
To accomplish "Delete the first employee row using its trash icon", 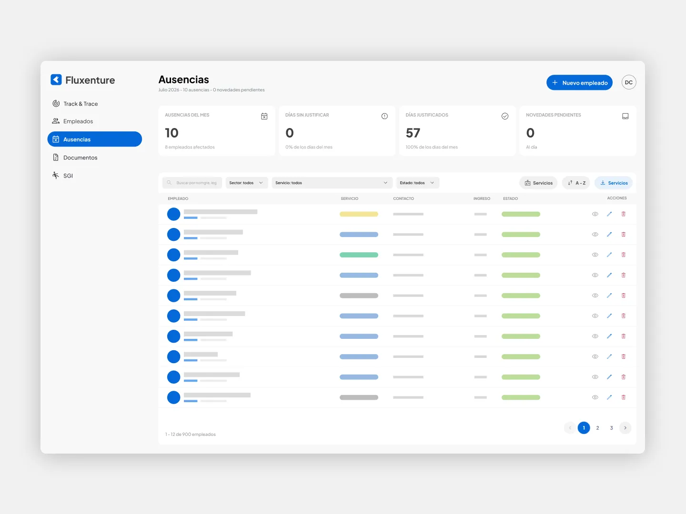I will (x=624, y=214).
